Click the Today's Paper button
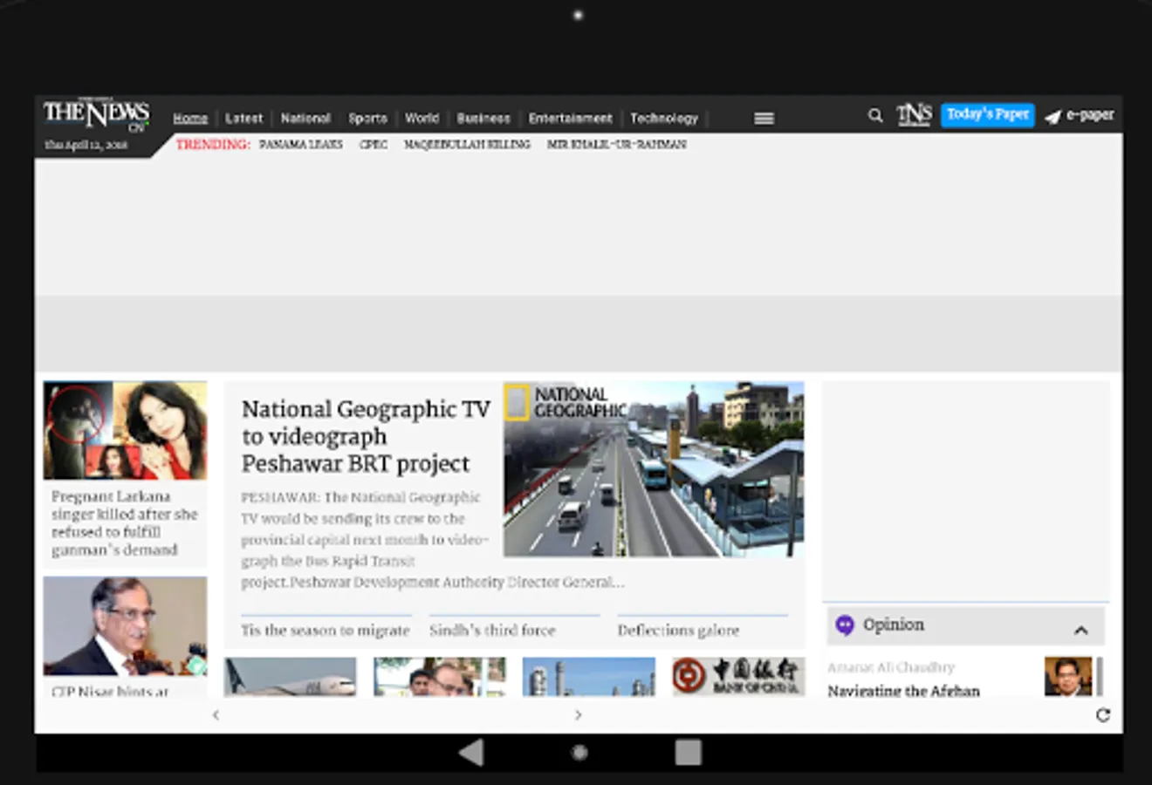 [x=987, y=114]
